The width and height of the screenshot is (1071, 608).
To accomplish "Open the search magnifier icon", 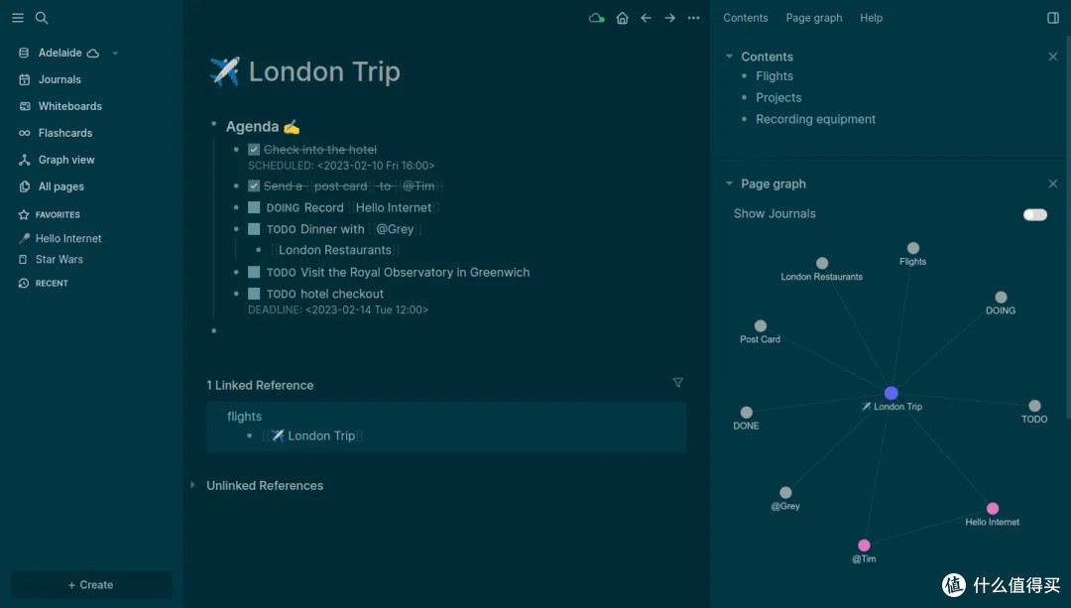I will tap(42, 18).
